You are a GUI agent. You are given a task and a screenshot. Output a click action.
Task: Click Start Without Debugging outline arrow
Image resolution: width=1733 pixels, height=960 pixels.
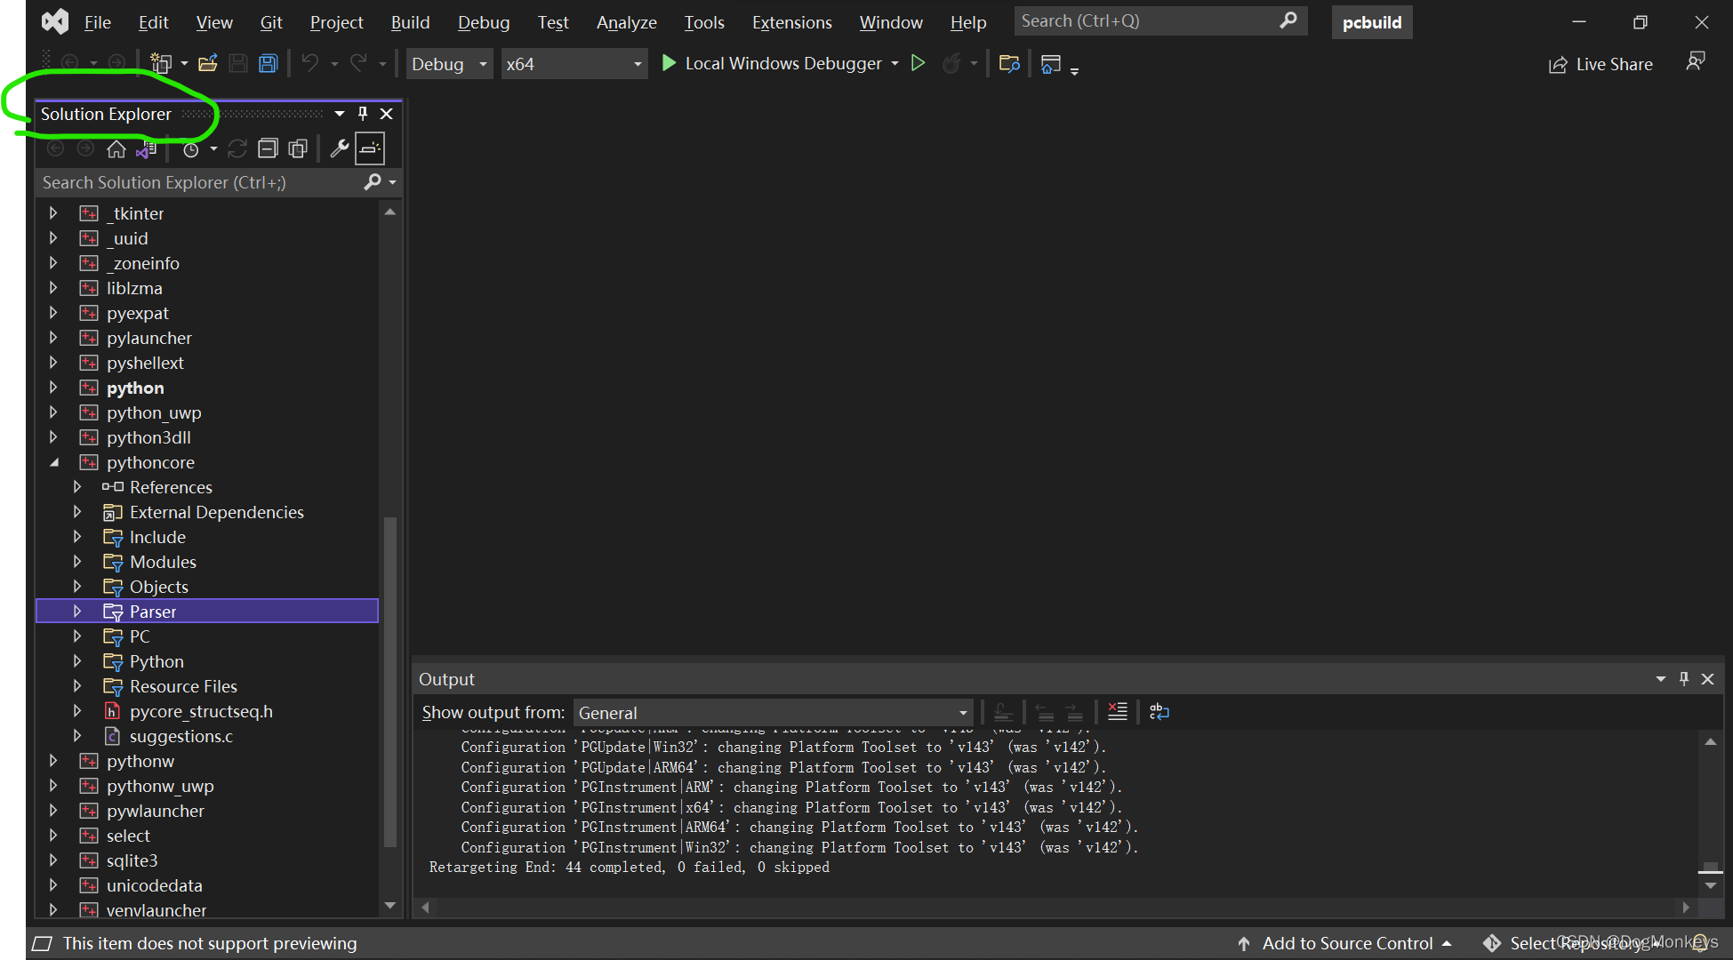tap(919, 63)
